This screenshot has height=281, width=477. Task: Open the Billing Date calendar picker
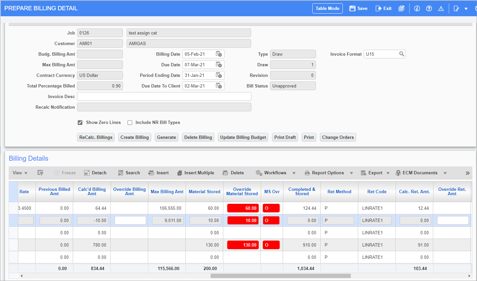pyautogui.click(x=219, y=54)
